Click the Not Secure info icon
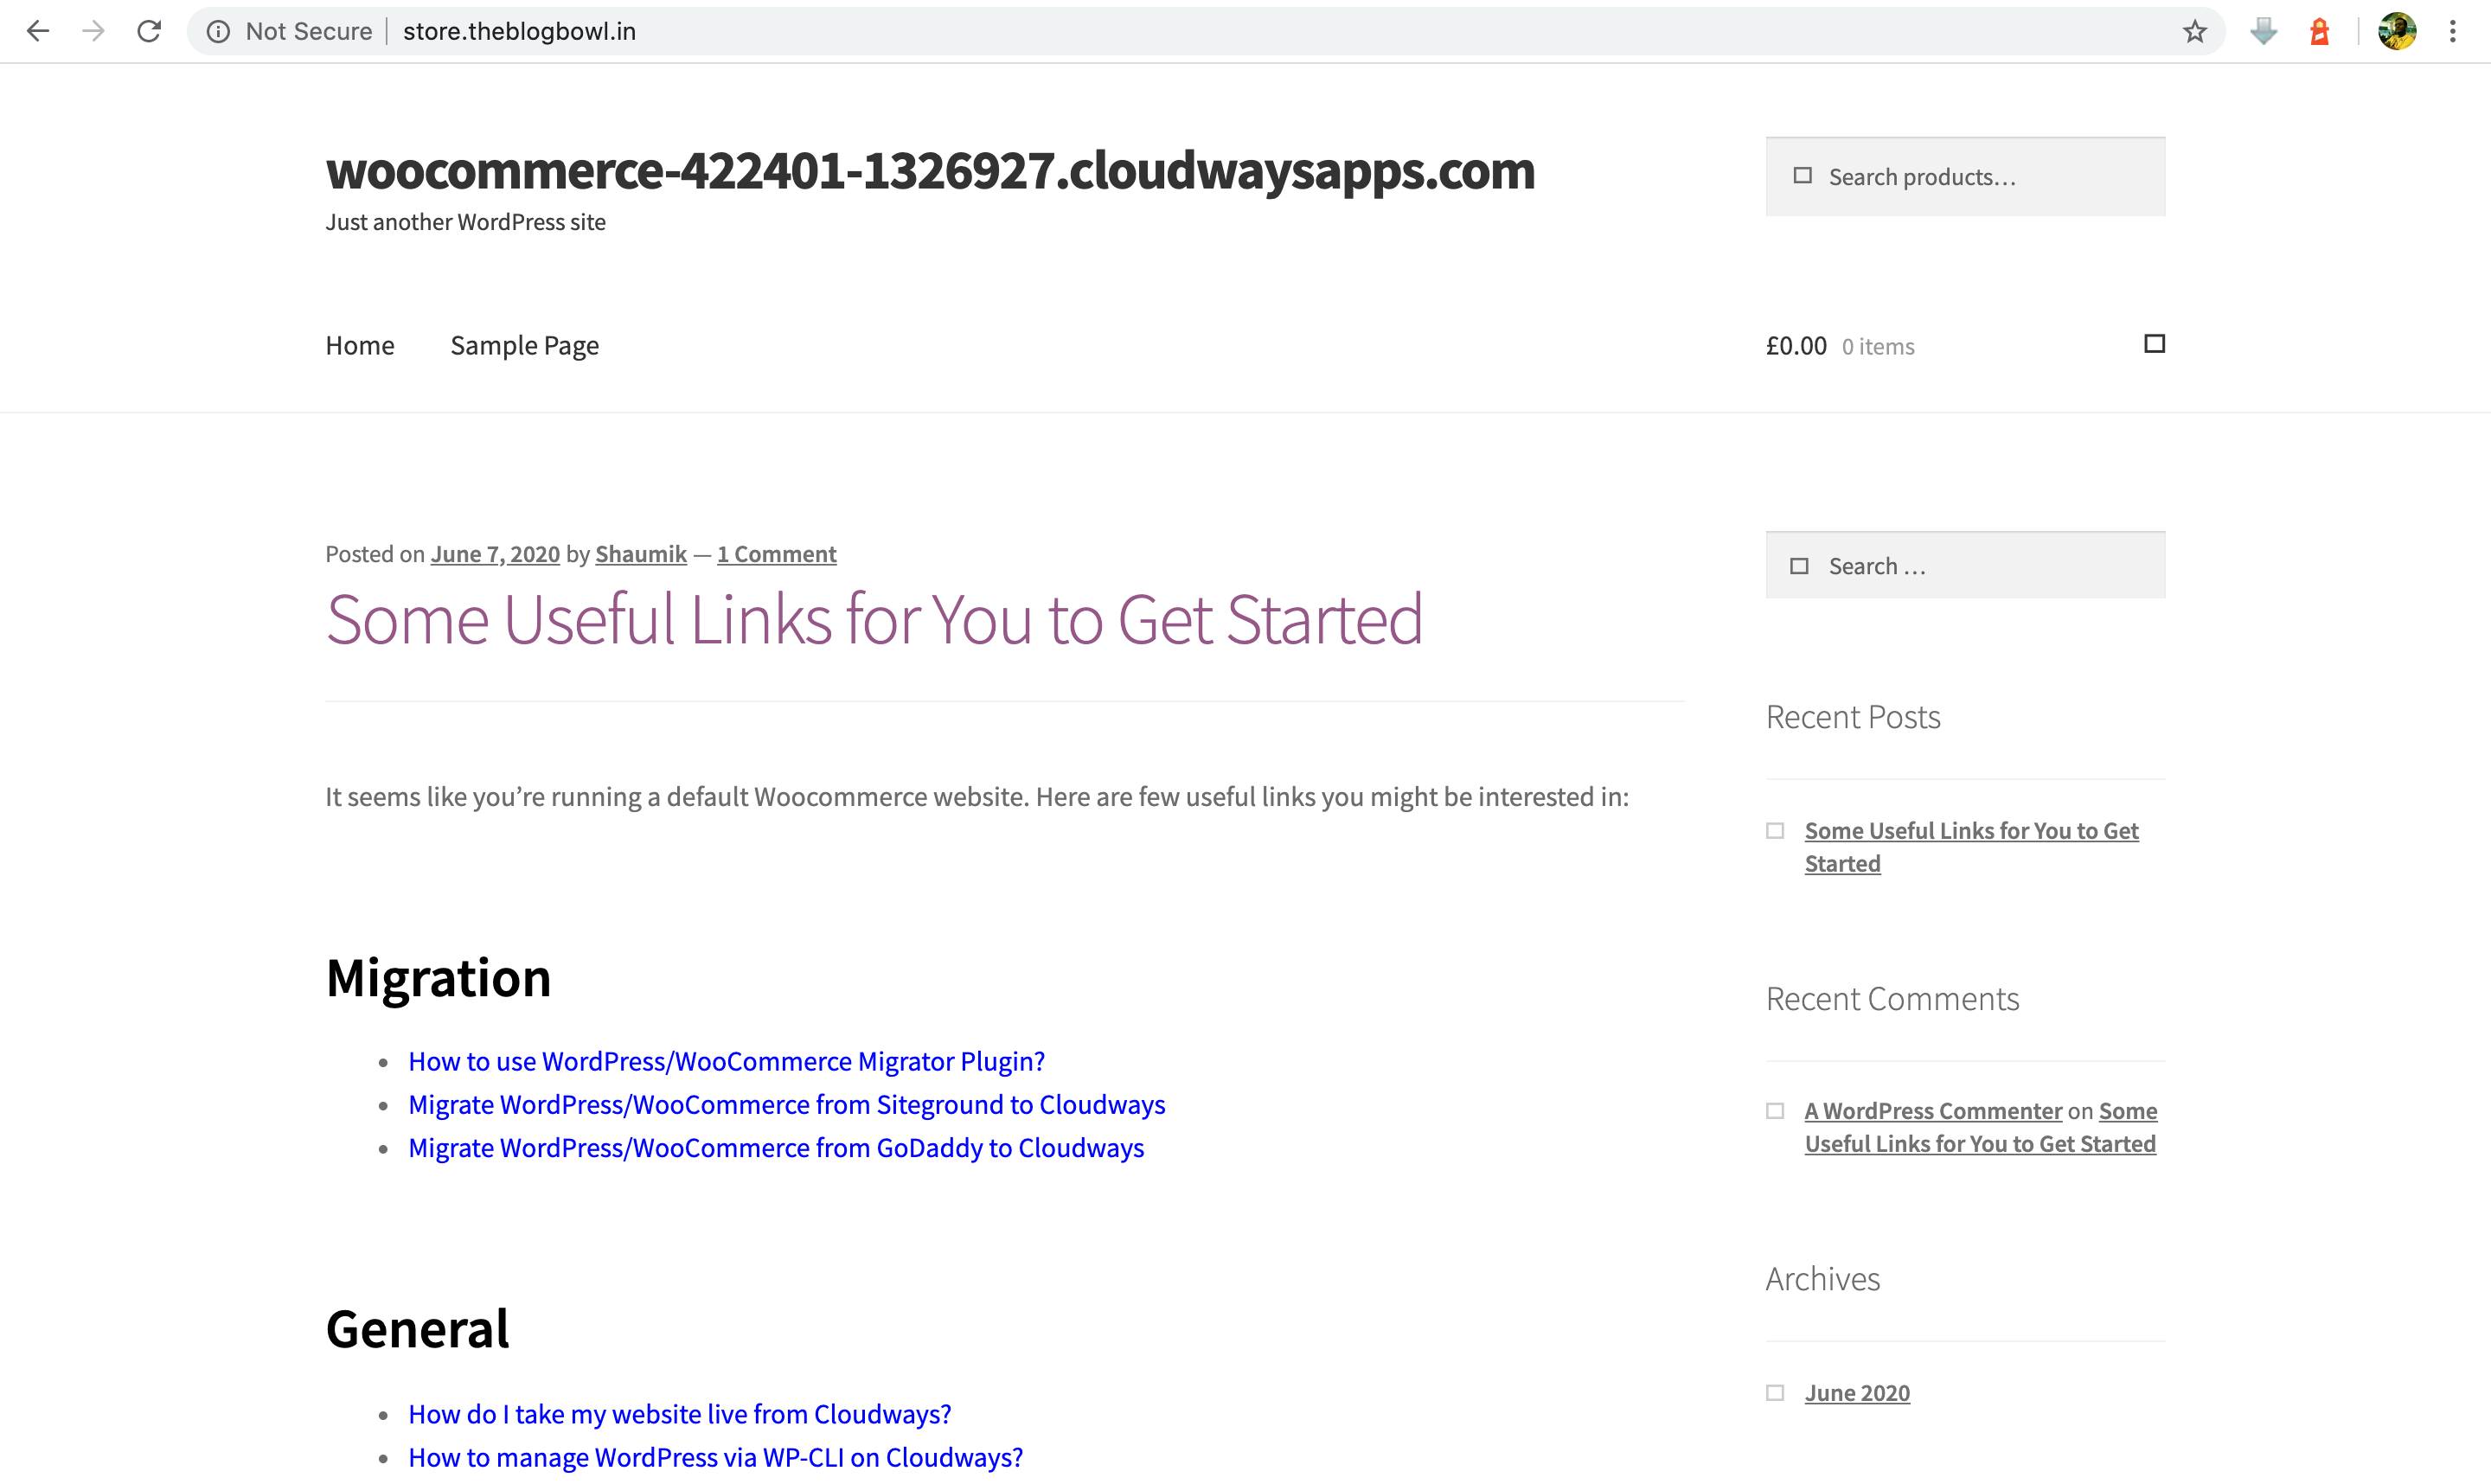Screen dimensions: 2491x1484 click(218, 31)
